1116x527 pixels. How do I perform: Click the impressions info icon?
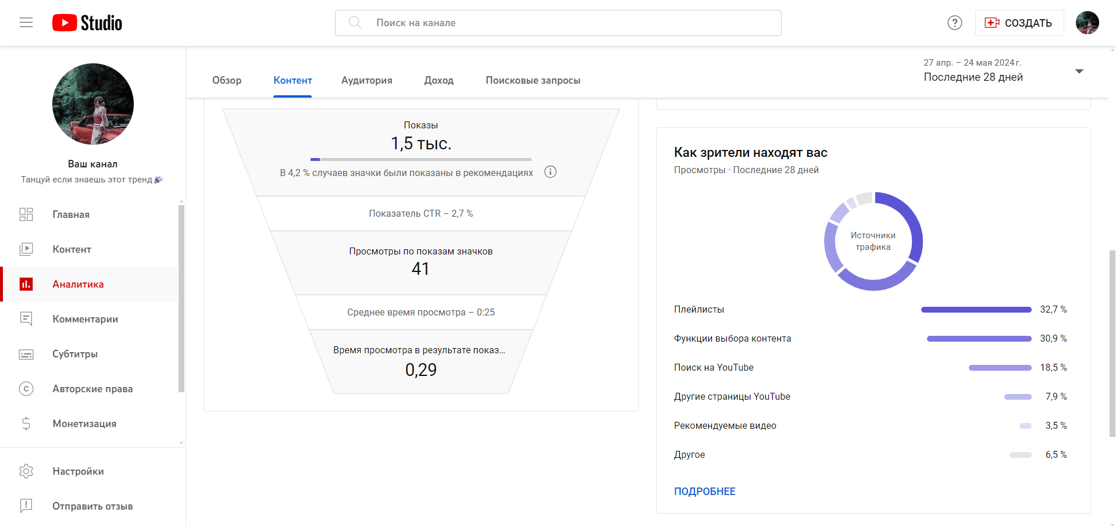[x=550, y=172]
